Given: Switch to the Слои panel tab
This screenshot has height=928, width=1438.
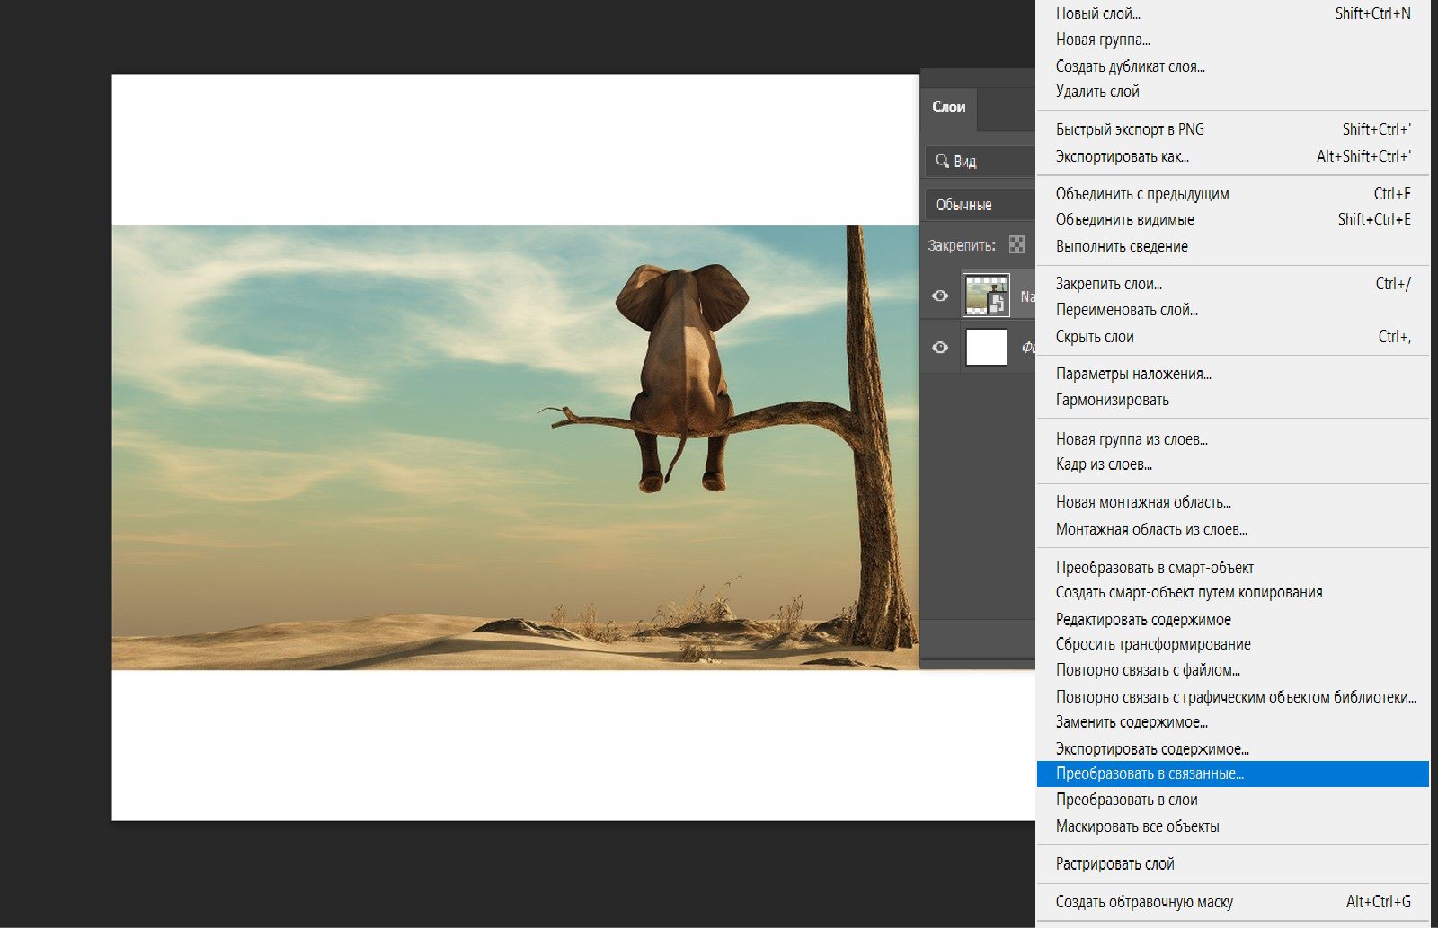Looking at the screenshot, I should pyautogui.click(x=948, y=107).
